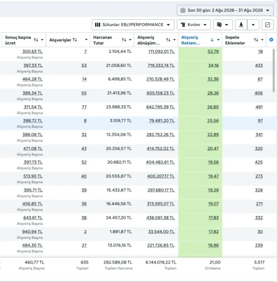Sort by Sepete Eklemeler arrows

click(x=256, y=40)
